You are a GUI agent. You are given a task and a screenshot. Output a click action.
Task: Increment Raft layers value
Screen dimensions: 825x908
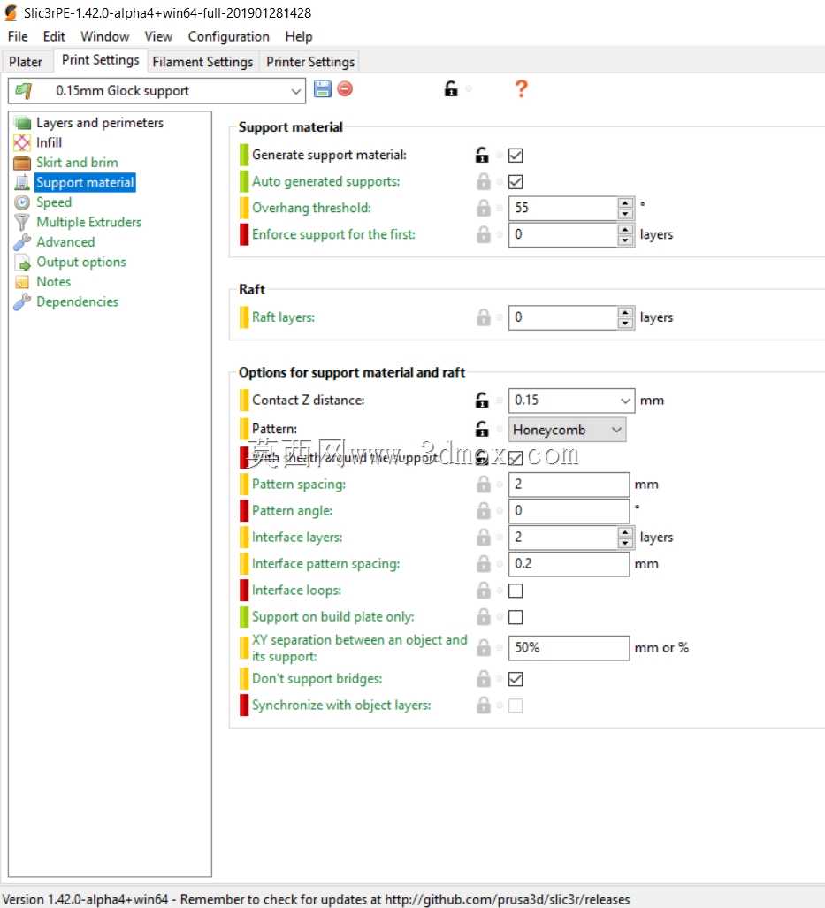click(x=625, y=313)
